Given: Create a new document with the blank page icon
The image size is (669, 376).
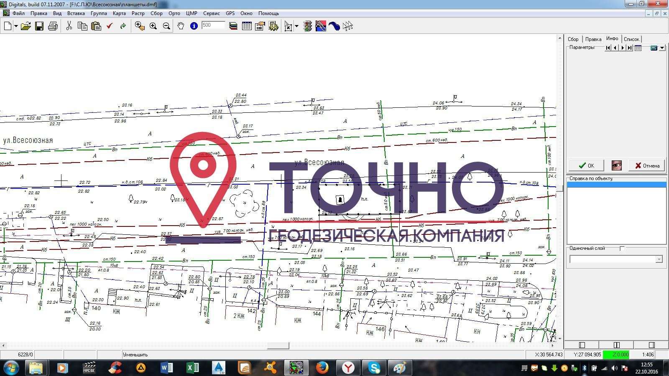Looking at the screenshot, I should click(x=8, y=26).
